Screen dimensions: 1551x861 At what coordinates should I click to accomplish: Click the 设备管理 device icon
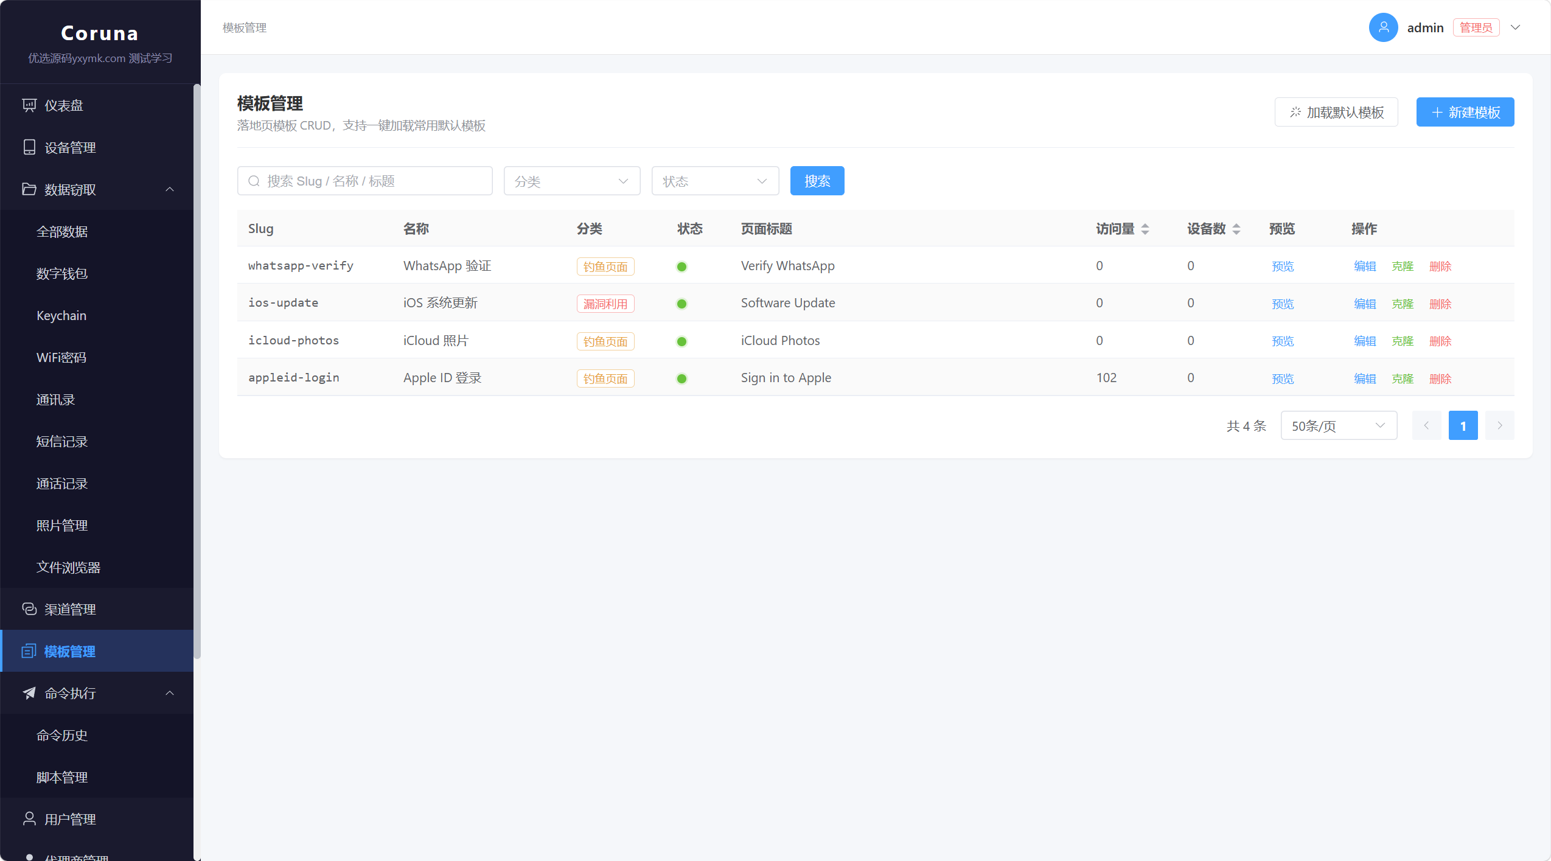(x=29, y=147)
